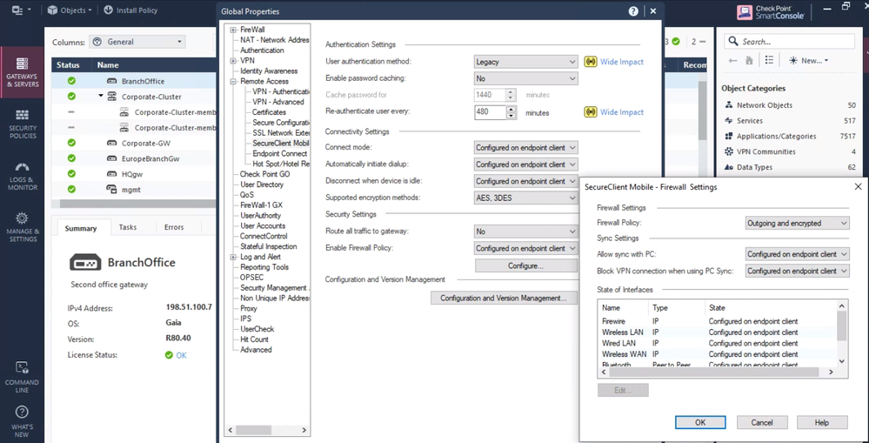Expand the VPN tree node
869x443 pixels.
[233, 60]
